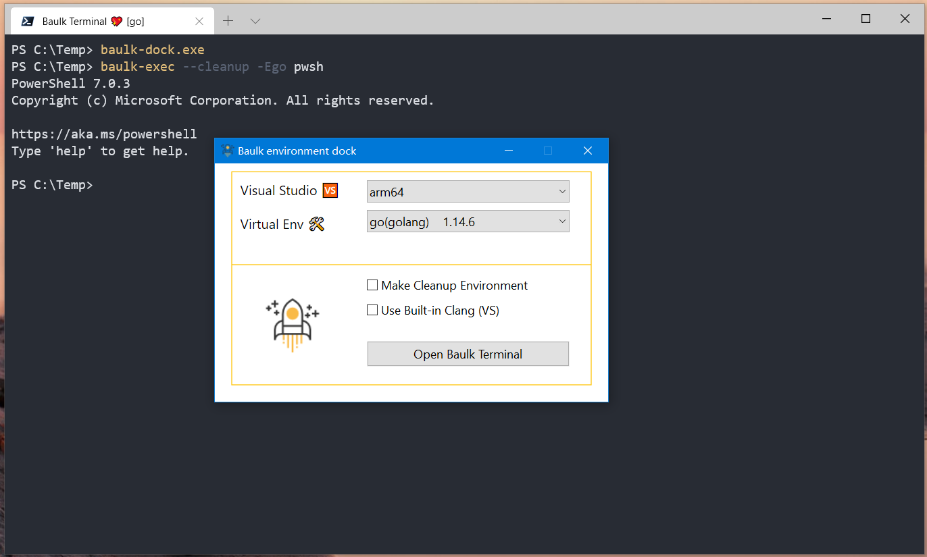
Task: Close the Baulk Terminal [go] tab
Action: click(199, 21)
